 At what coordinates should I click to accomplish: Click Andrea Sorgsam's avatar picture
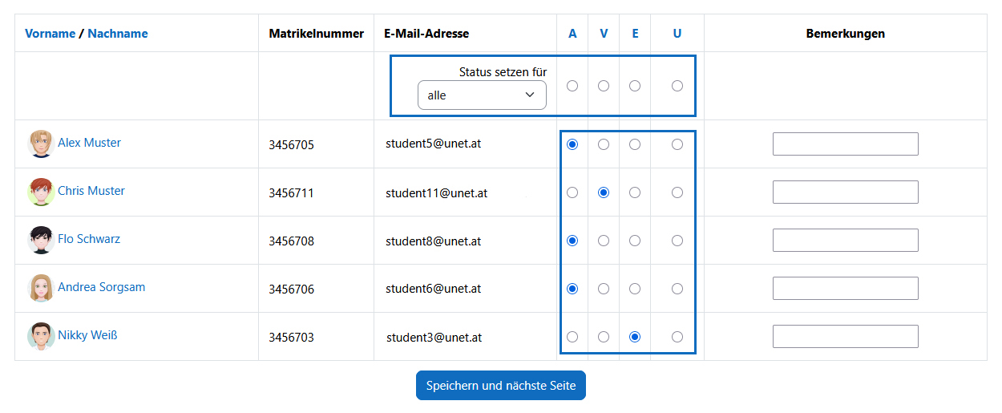[41, 288]
